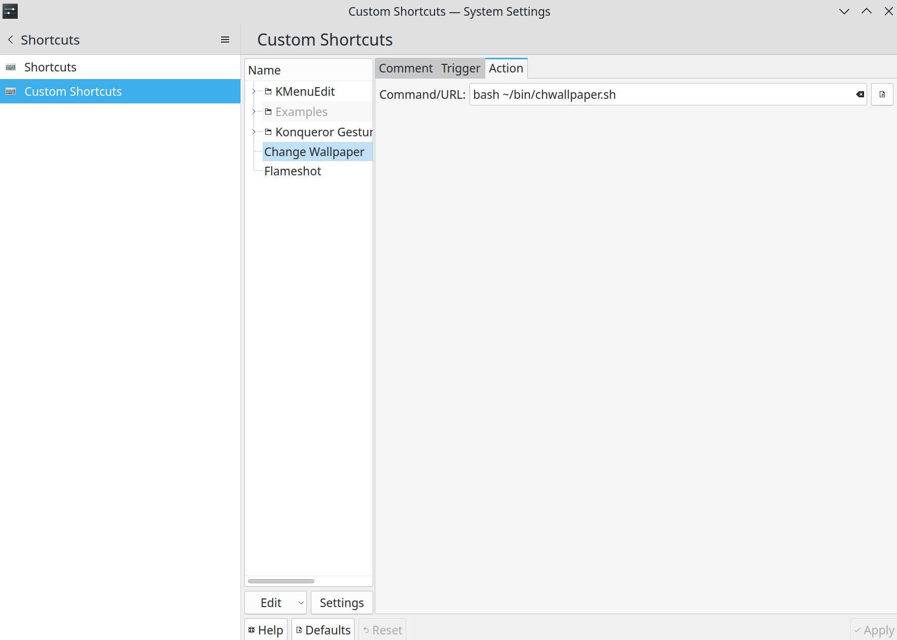Expand the Konqueror Gestures group
897x640 pixels.
tap(254, 132)
